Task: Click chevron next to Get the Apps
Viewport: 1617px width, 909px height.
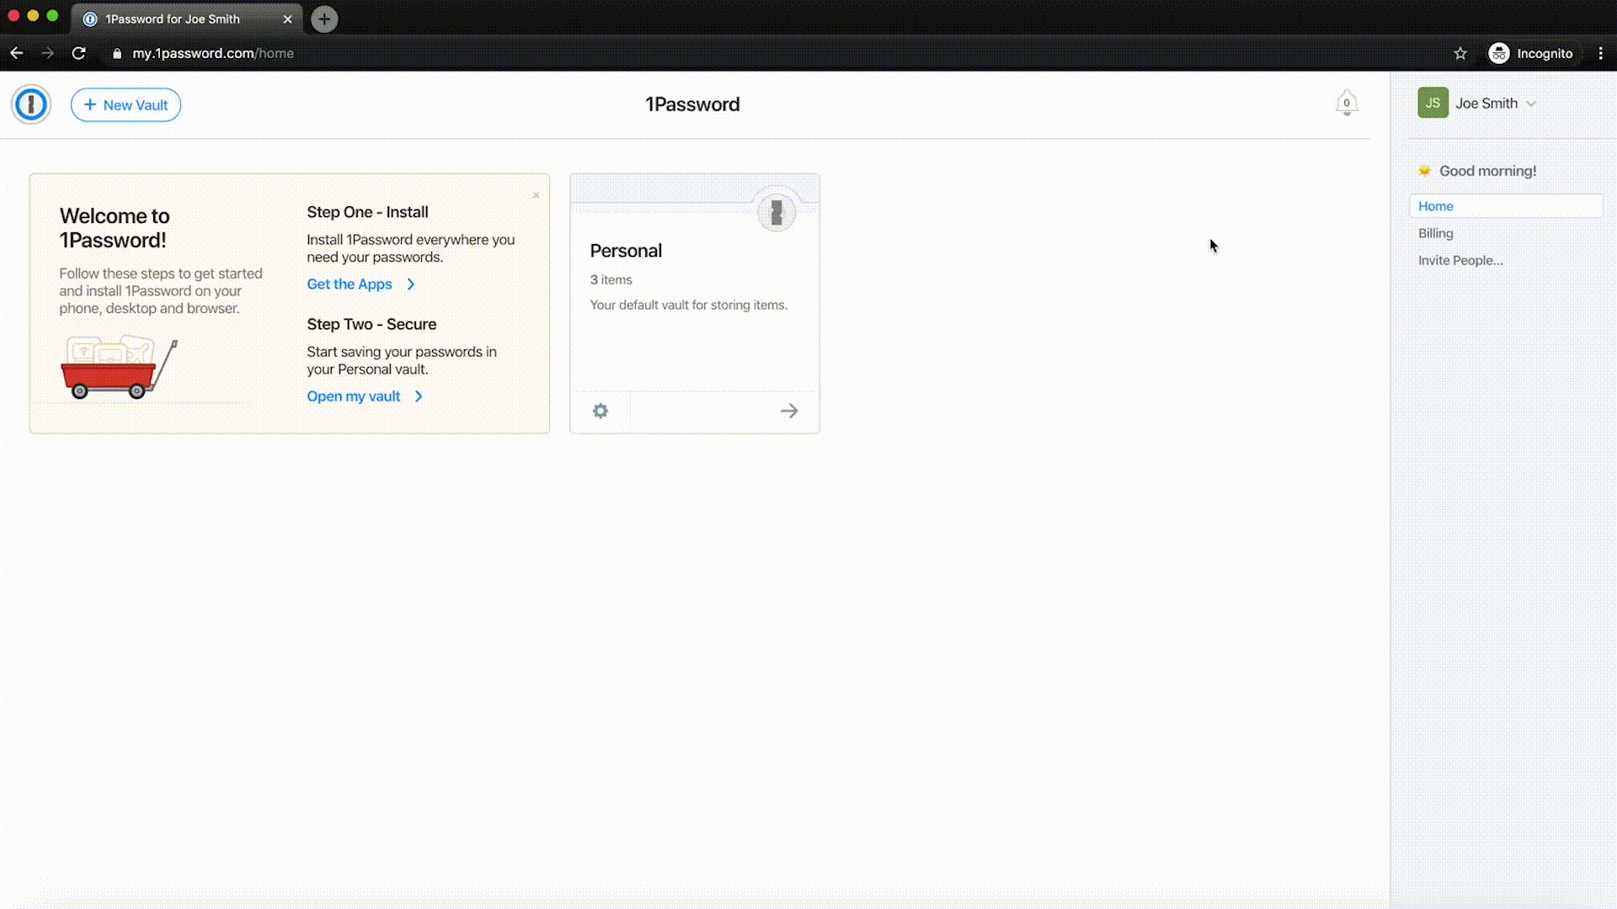Action: (x=411, y=284)
